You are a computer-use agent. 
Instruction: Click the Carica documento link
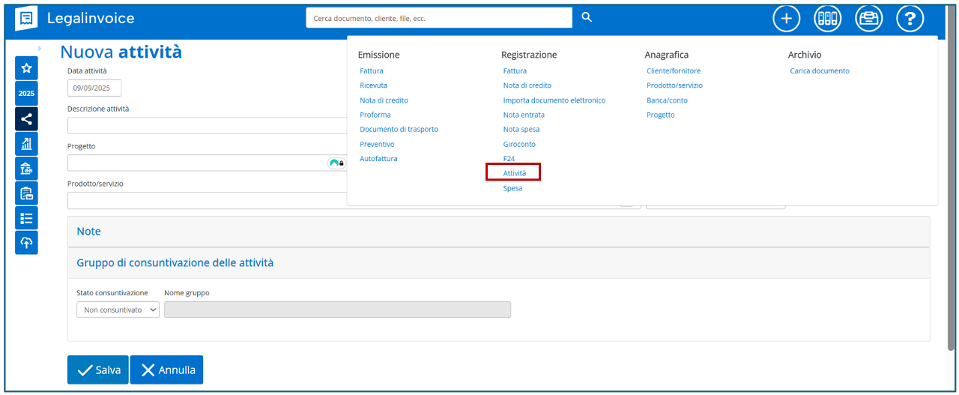pyautogui.click(x=819, y=70)
